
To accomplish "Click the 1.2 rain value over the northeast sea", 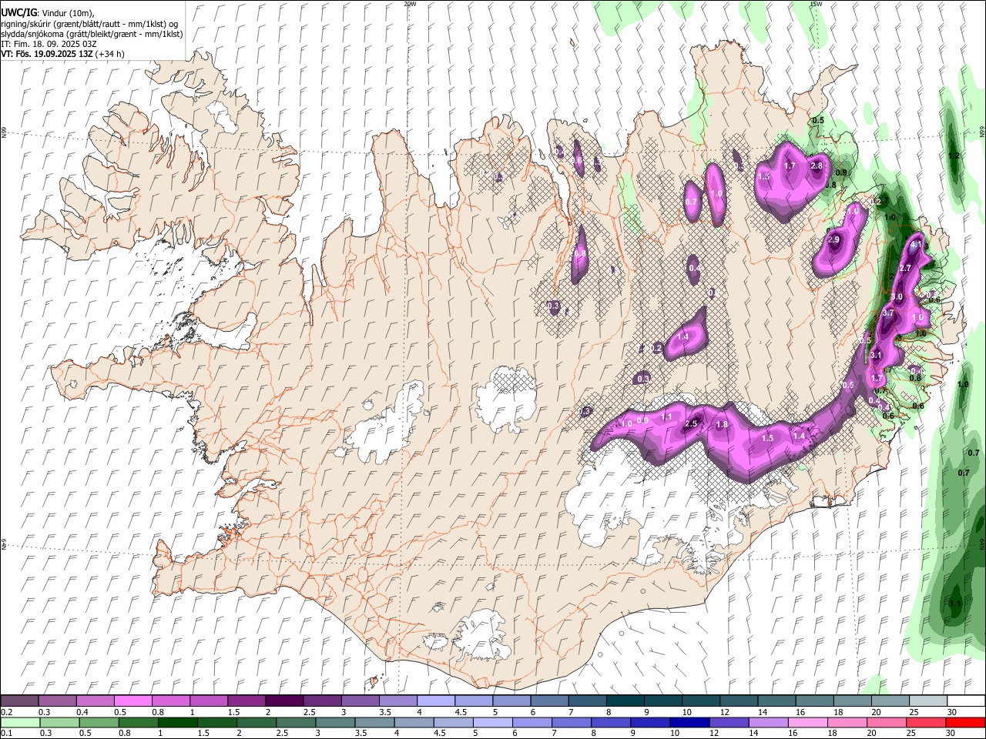I will pyautogui.click(x=954, y=156).
